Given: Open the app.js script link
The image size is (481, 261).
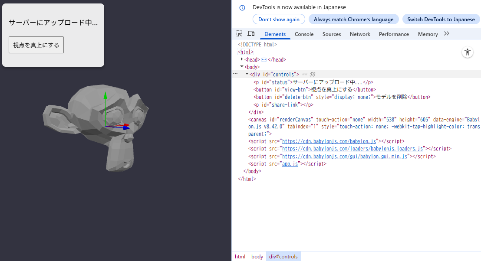Looking at the screenshot, I should tap(290, 164).
